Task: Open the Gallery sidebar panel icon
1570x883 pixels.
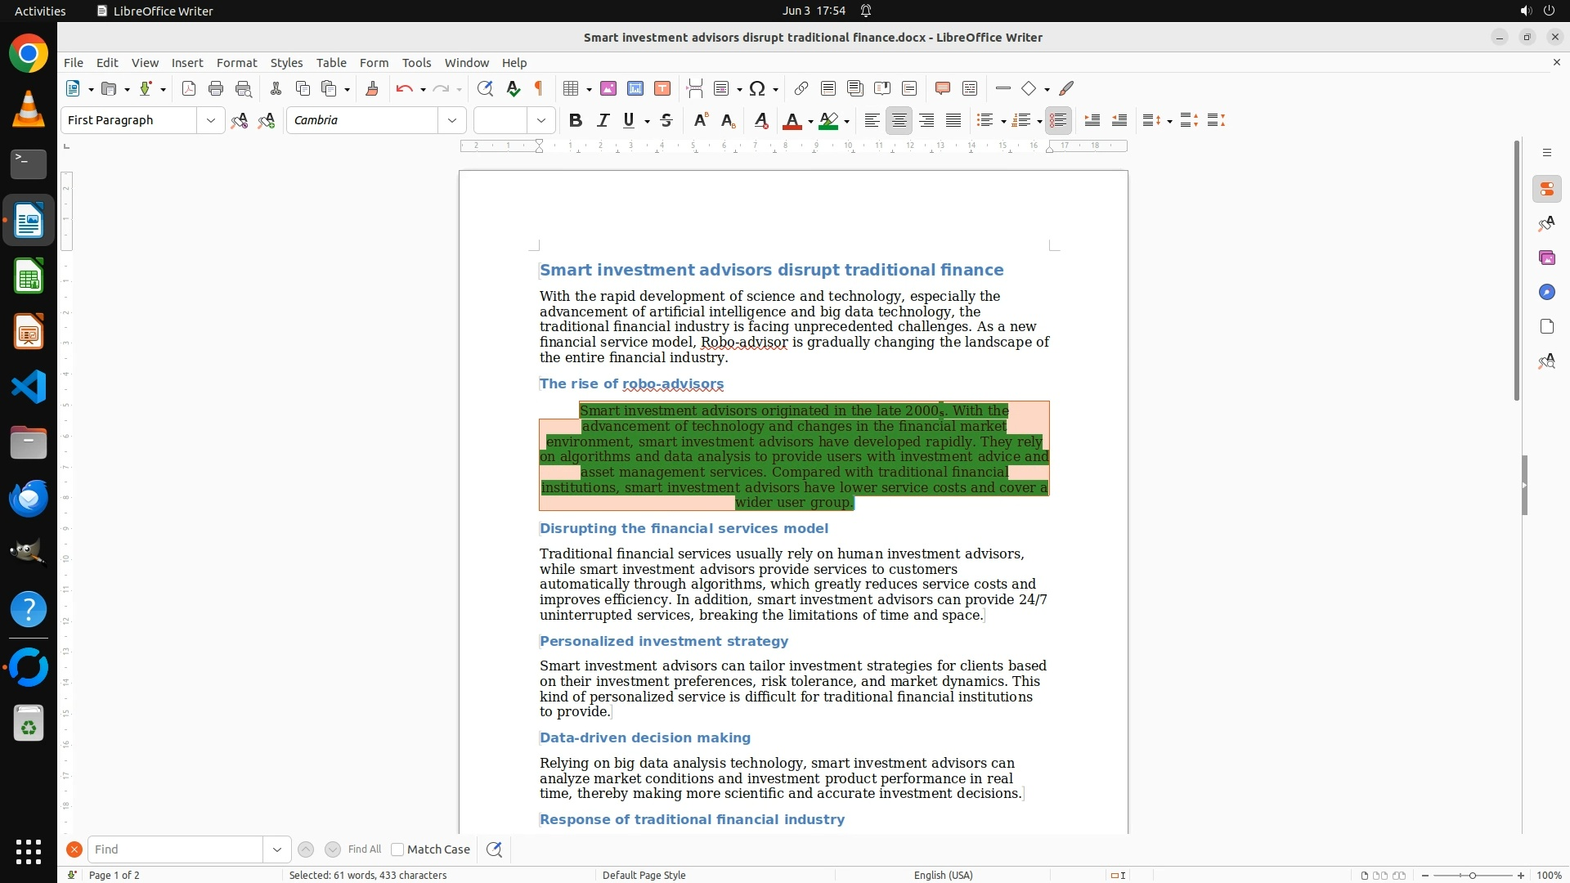Action: tap(1546, 258)
